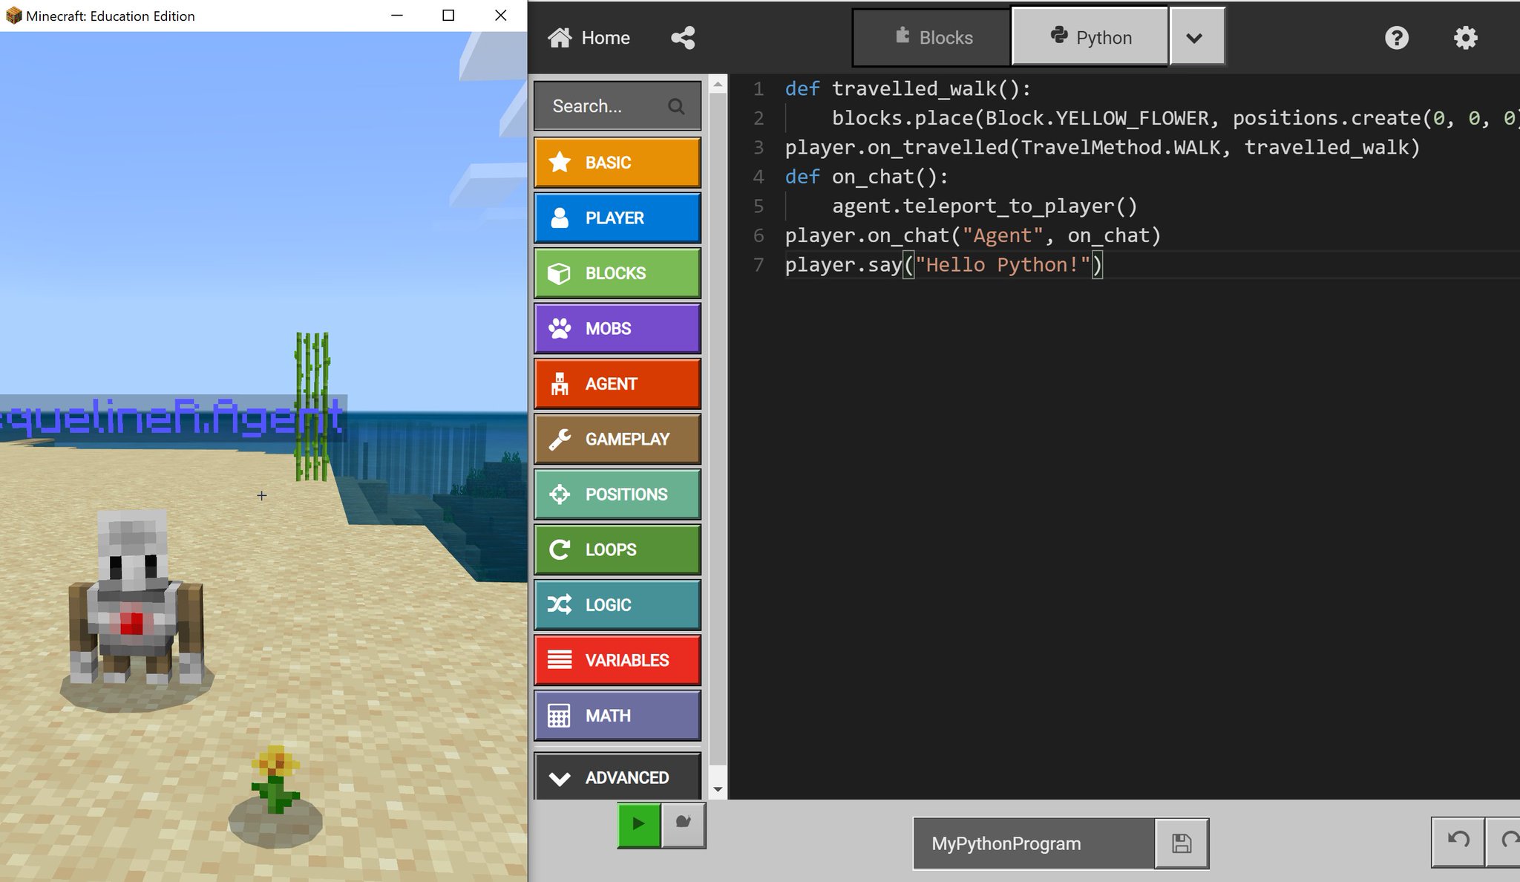
Task: Select the Python editor tab
Action: click(1090, 38)
